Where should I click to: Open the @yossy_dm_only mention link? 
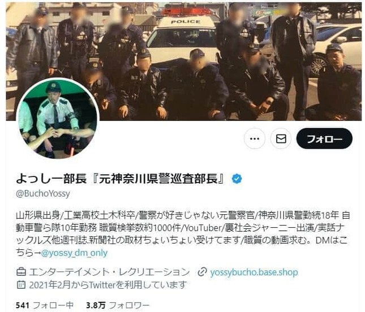coord(74,253)
